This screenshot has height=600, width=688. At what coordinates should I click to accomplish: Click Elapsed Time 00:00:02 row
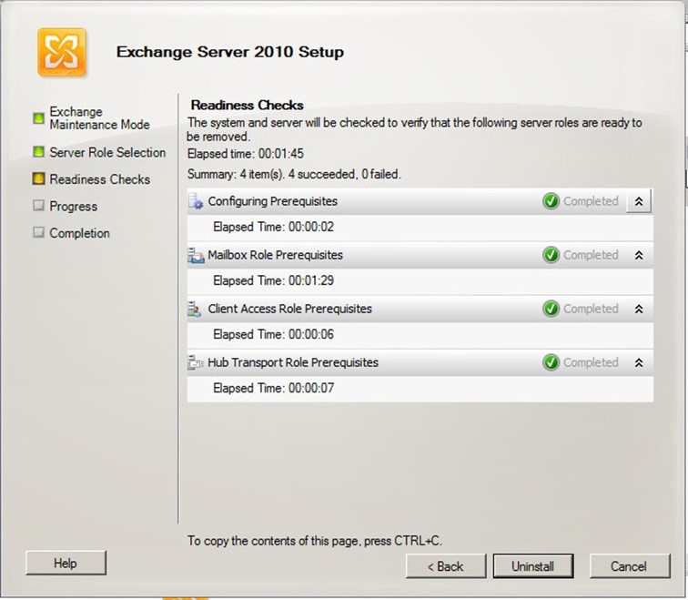click(x=420, y=228)
